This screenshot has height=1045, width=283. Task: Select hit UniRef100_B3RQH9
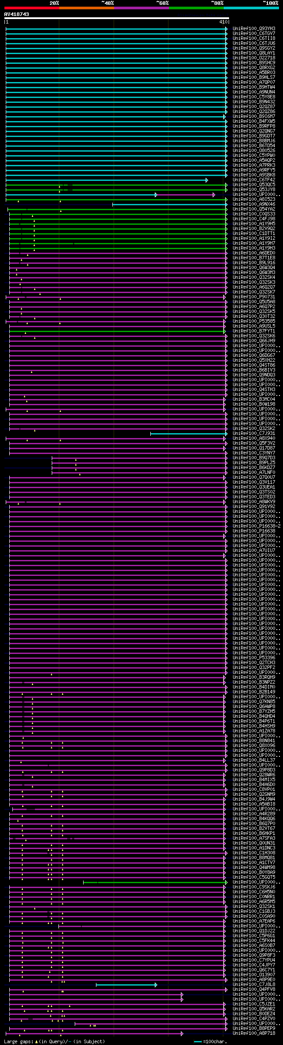click(x=254, y=677)
